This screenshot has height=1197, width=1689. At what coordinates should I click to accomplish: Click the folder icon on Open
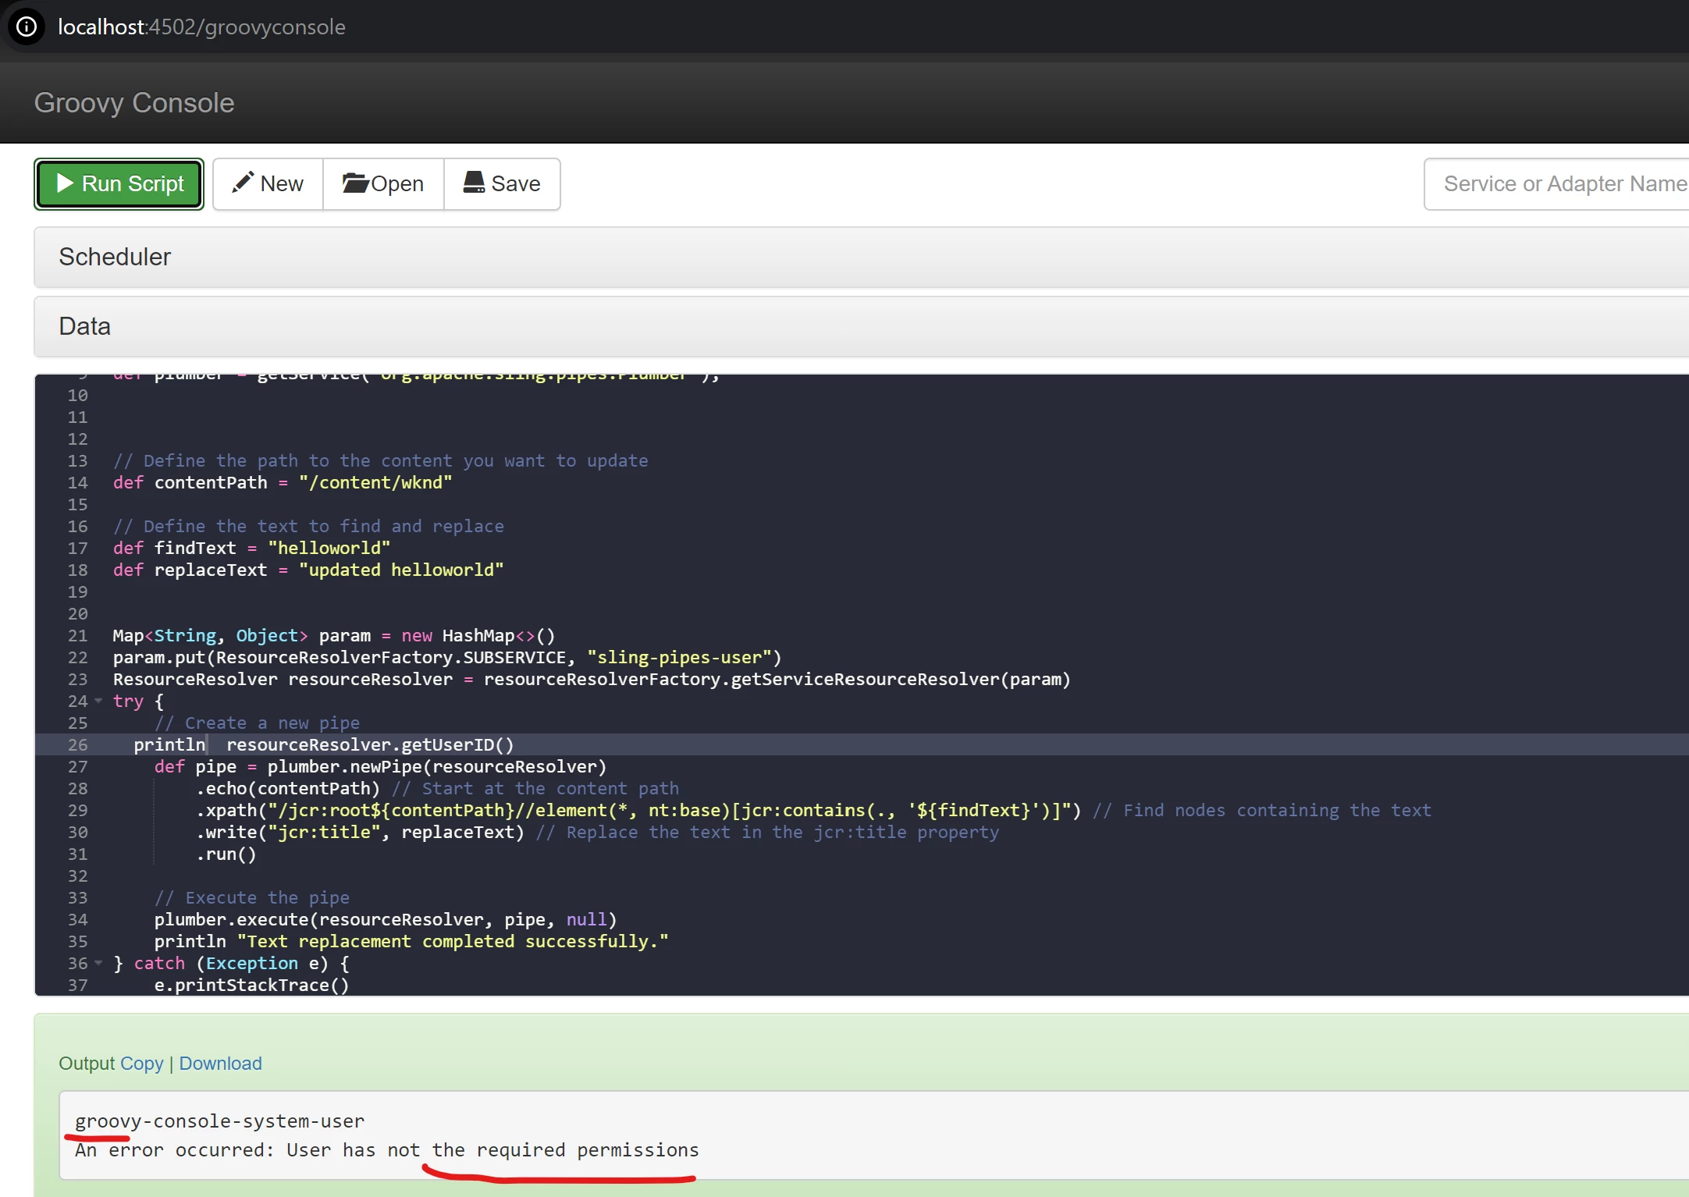355,183
